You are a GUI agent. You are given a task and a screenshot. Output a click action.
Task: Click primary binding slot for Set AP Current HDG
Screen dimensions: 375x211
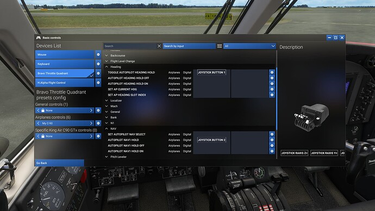[x=211, y=89]
